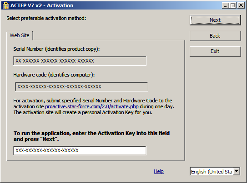
Task: Click the Serial Number field
Action: (x=80, y=61)
